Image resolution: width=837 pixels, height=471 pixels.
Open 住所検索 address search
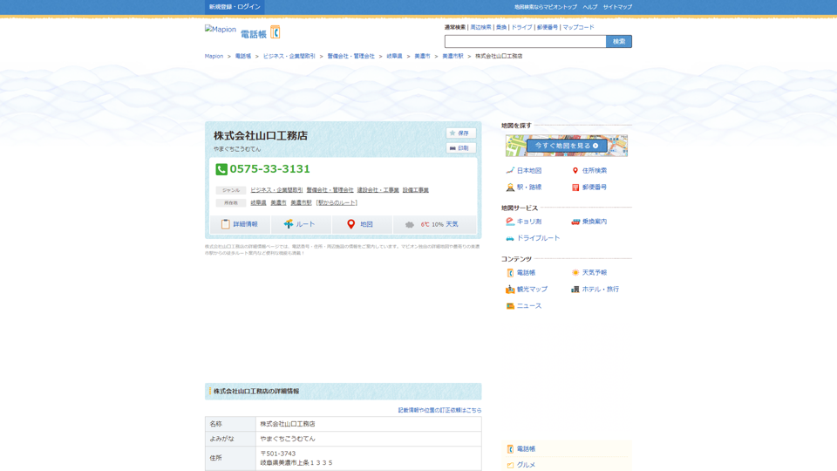[x=594, y=171]
